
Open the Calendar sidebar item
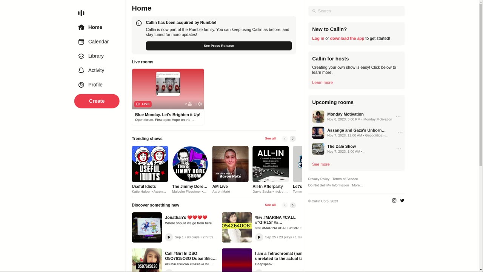[x=93, y=42]
